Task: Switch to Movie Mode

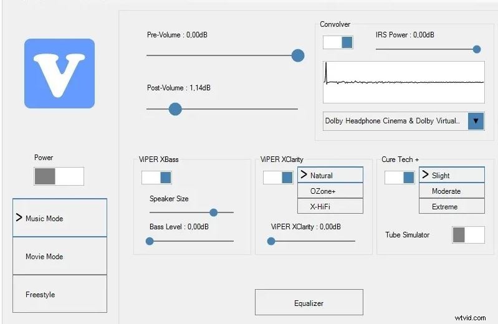Action: coord(60,256)
